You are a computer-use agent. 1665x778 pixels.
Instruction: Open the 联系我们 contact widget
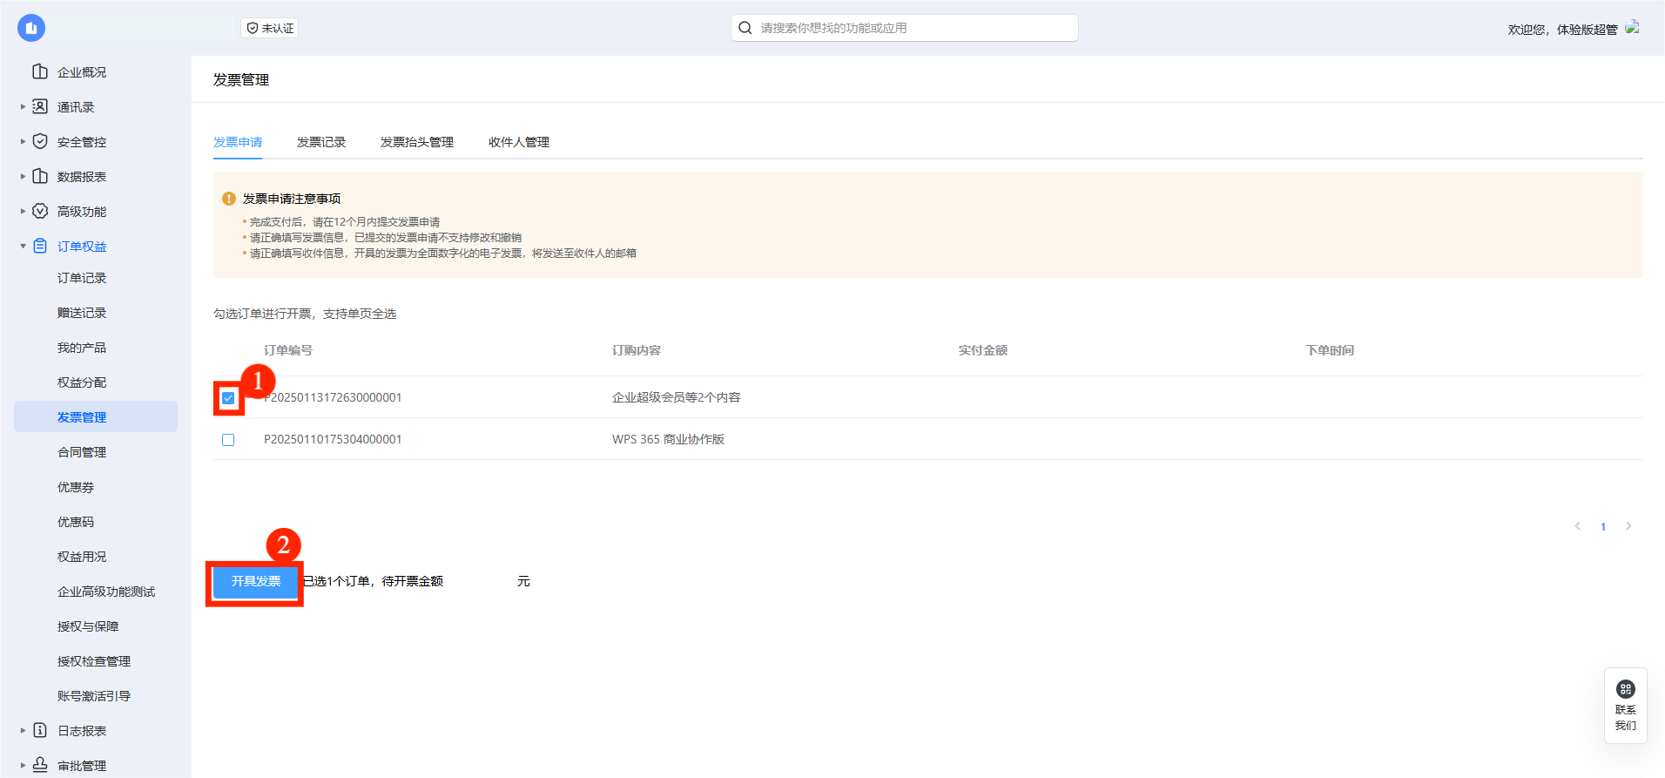(x=1625, y=706)
